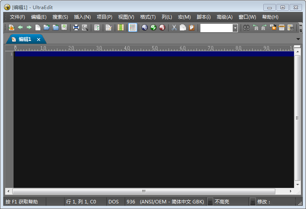Create a new blank file
The image size is (306, 209).
[x=38, y=27]
